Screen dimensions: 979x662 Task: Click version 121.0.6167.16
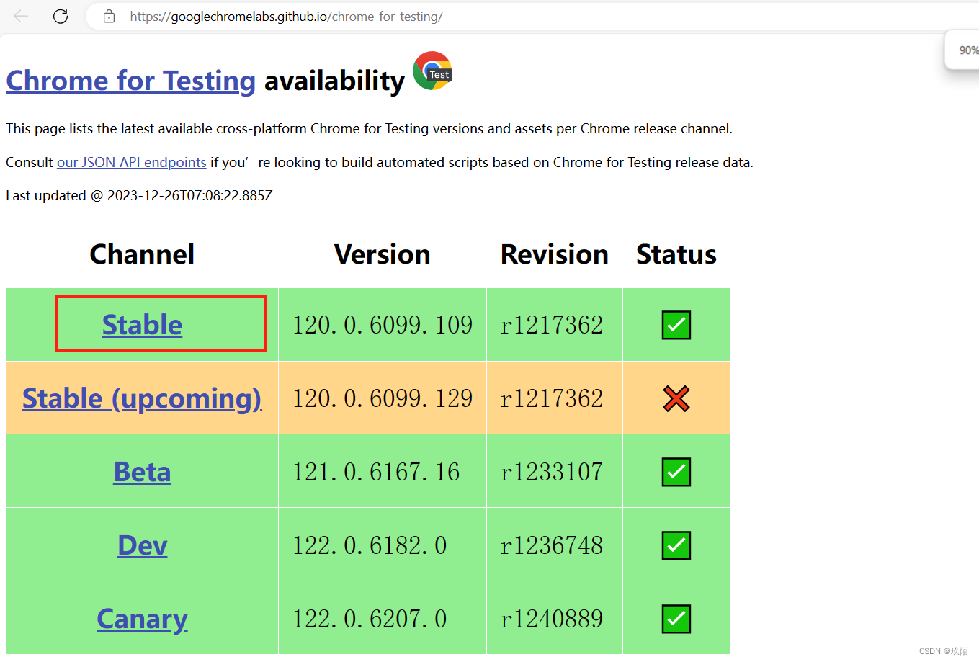(x=376, y=472)
